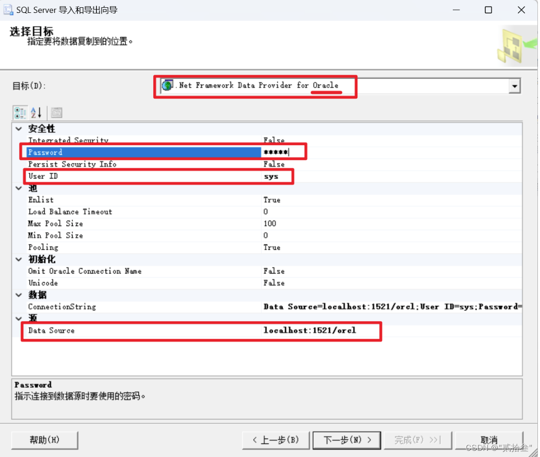The height and width of the screenshot is (457, 540).
Task: Click the Oracle provider globe icon
Action: (x=167, y=85)
